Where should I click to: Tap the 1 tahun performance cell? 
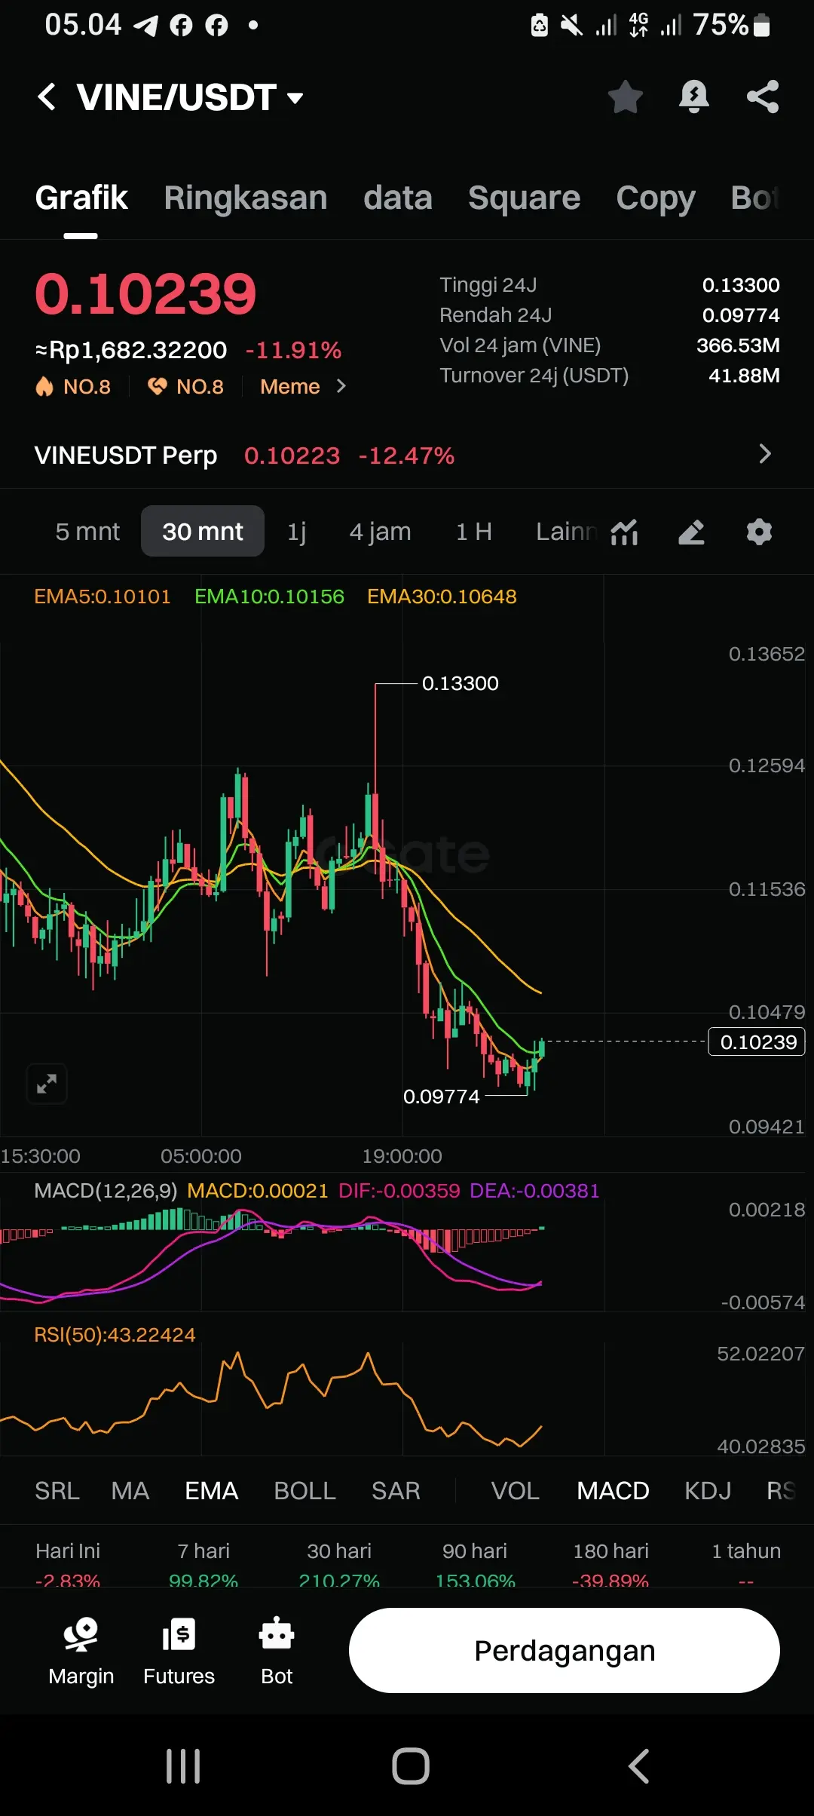(746, 1563)
